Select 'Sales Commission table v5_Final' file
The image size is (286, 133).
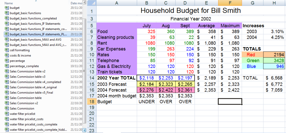[x=31, y=93]
